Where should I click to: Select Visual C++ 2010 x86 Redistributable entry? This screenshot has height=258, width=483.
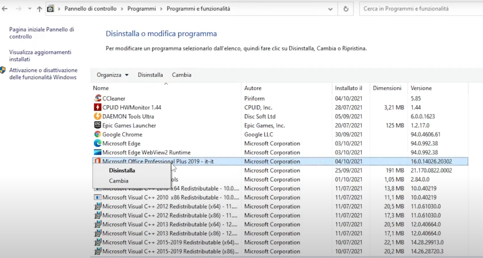pyautogui.click(x=171, y=197)
